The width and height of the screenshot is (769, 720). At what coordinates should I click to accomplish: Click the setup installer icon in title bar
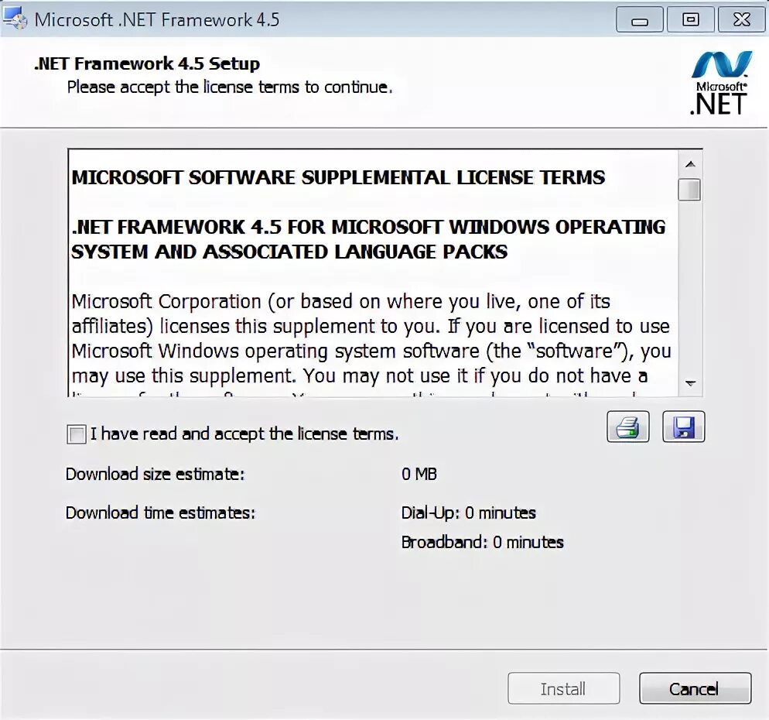click(x=15, y=19)
